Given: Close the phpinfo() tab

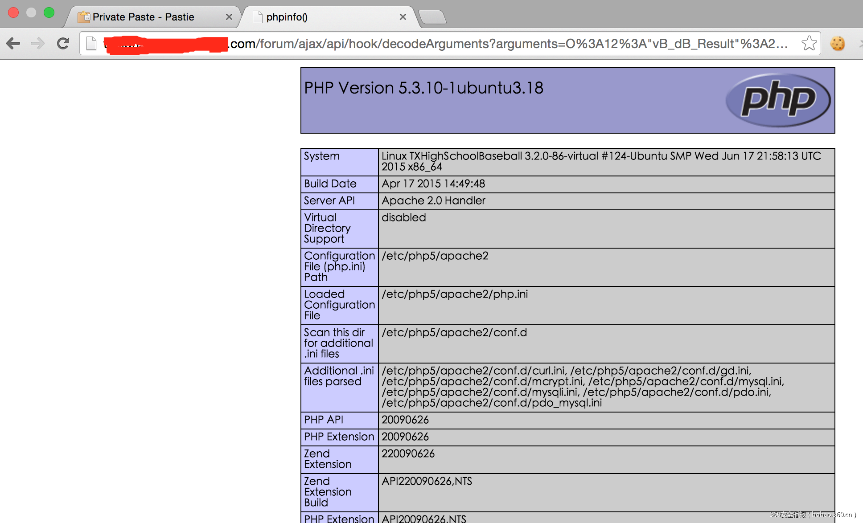Looking at the screenshot, I should click(x=403, y=17).
